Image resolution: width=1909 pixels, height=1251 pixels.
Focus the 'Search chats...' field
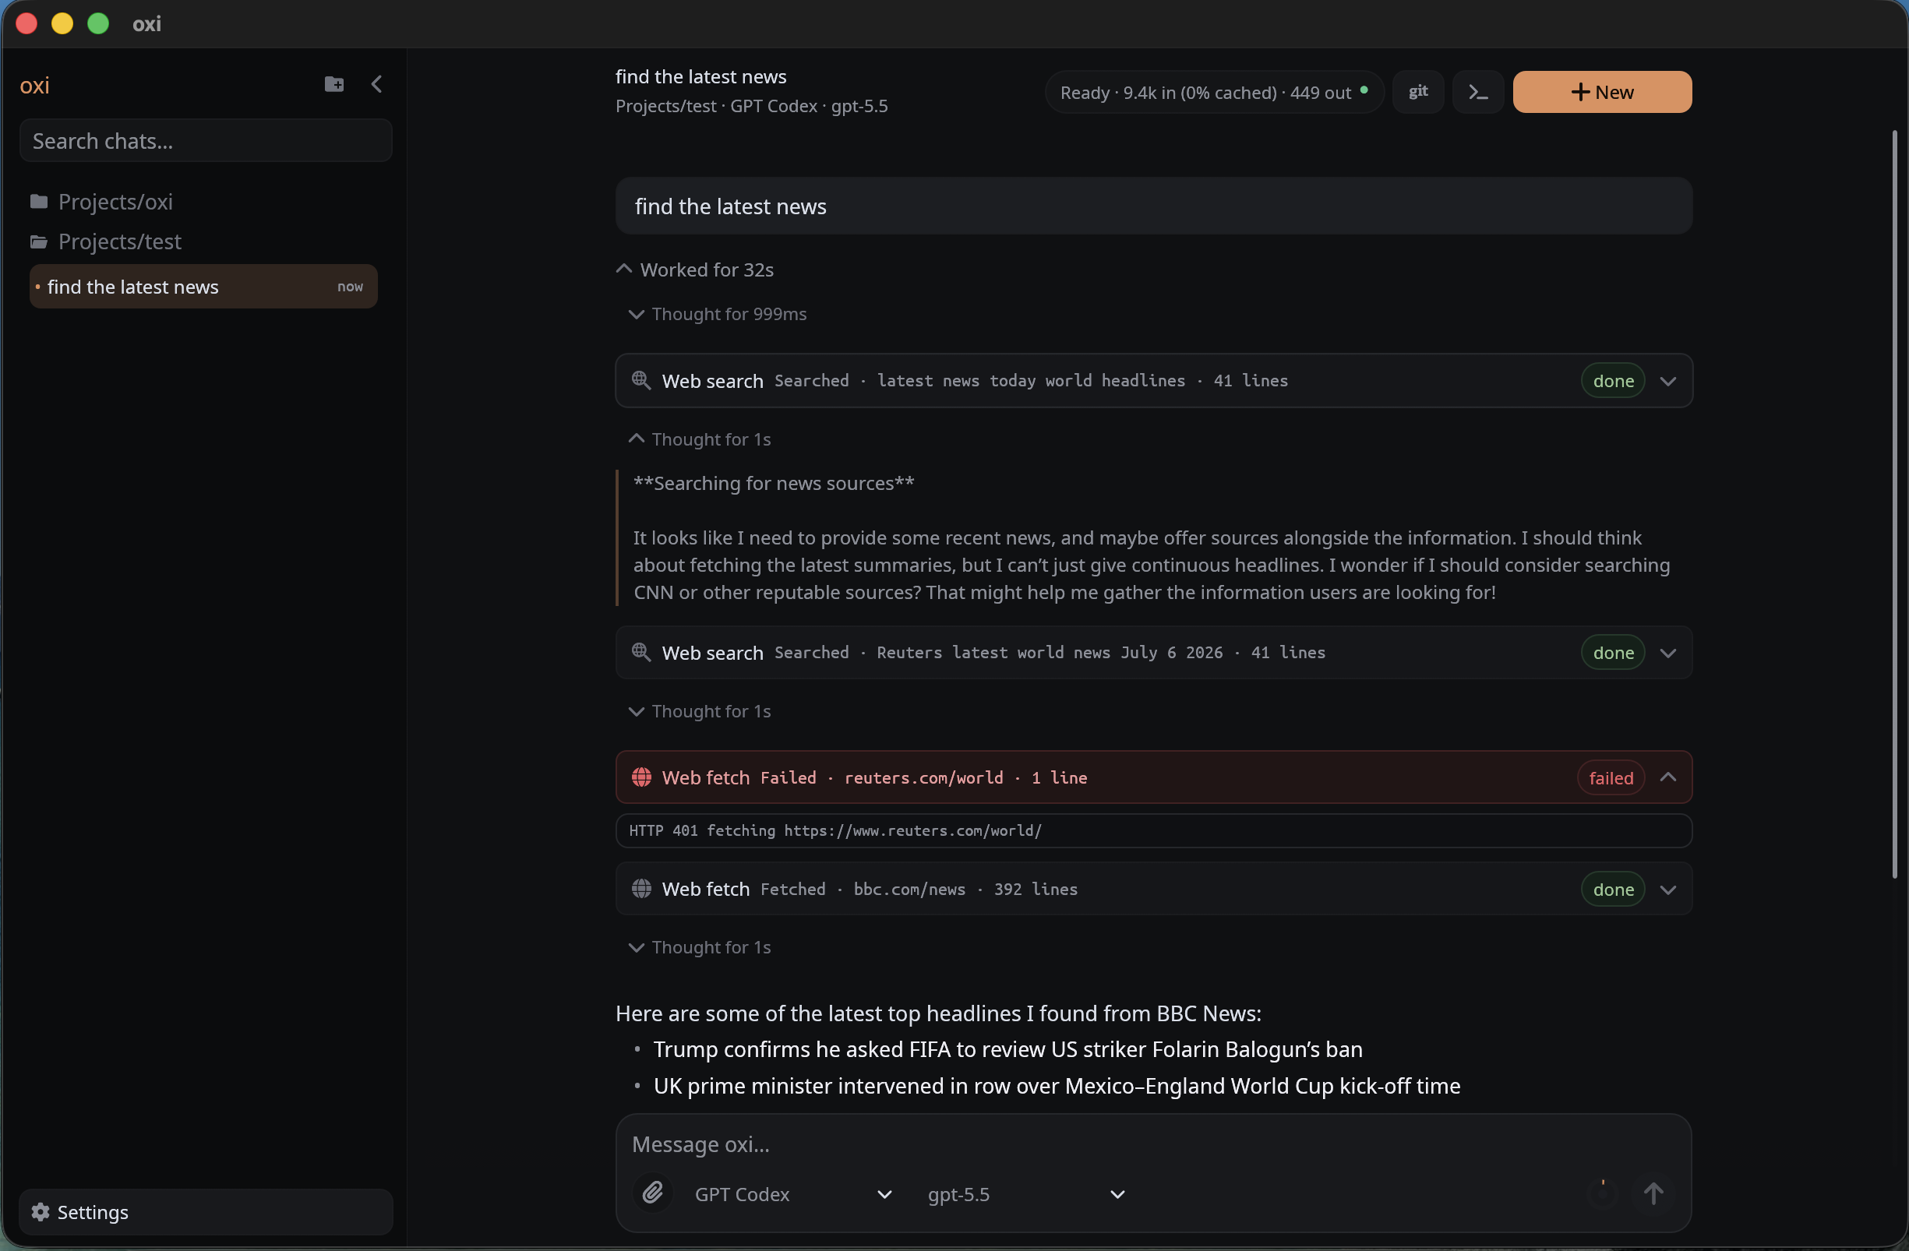(206, 140)
